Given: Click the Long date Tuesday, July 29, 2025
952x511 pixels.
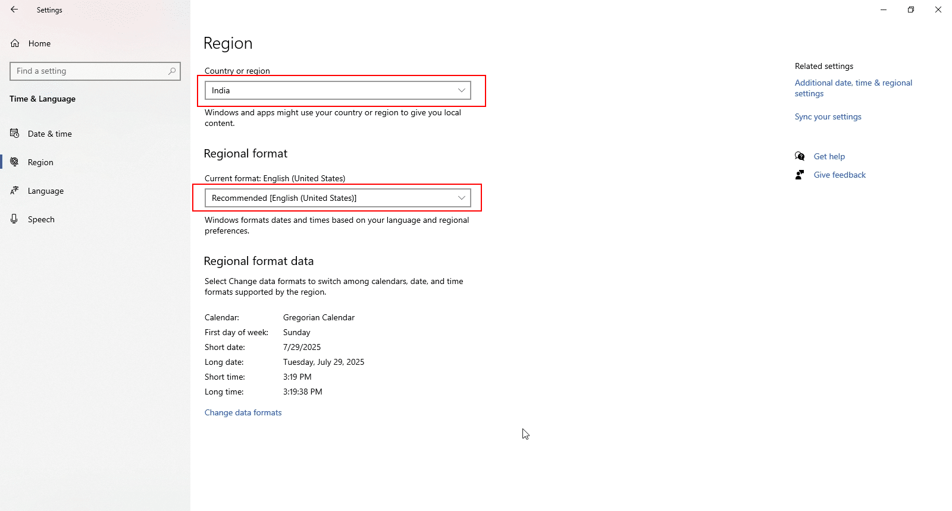Looking at the screenshot, I should [324, 362].
